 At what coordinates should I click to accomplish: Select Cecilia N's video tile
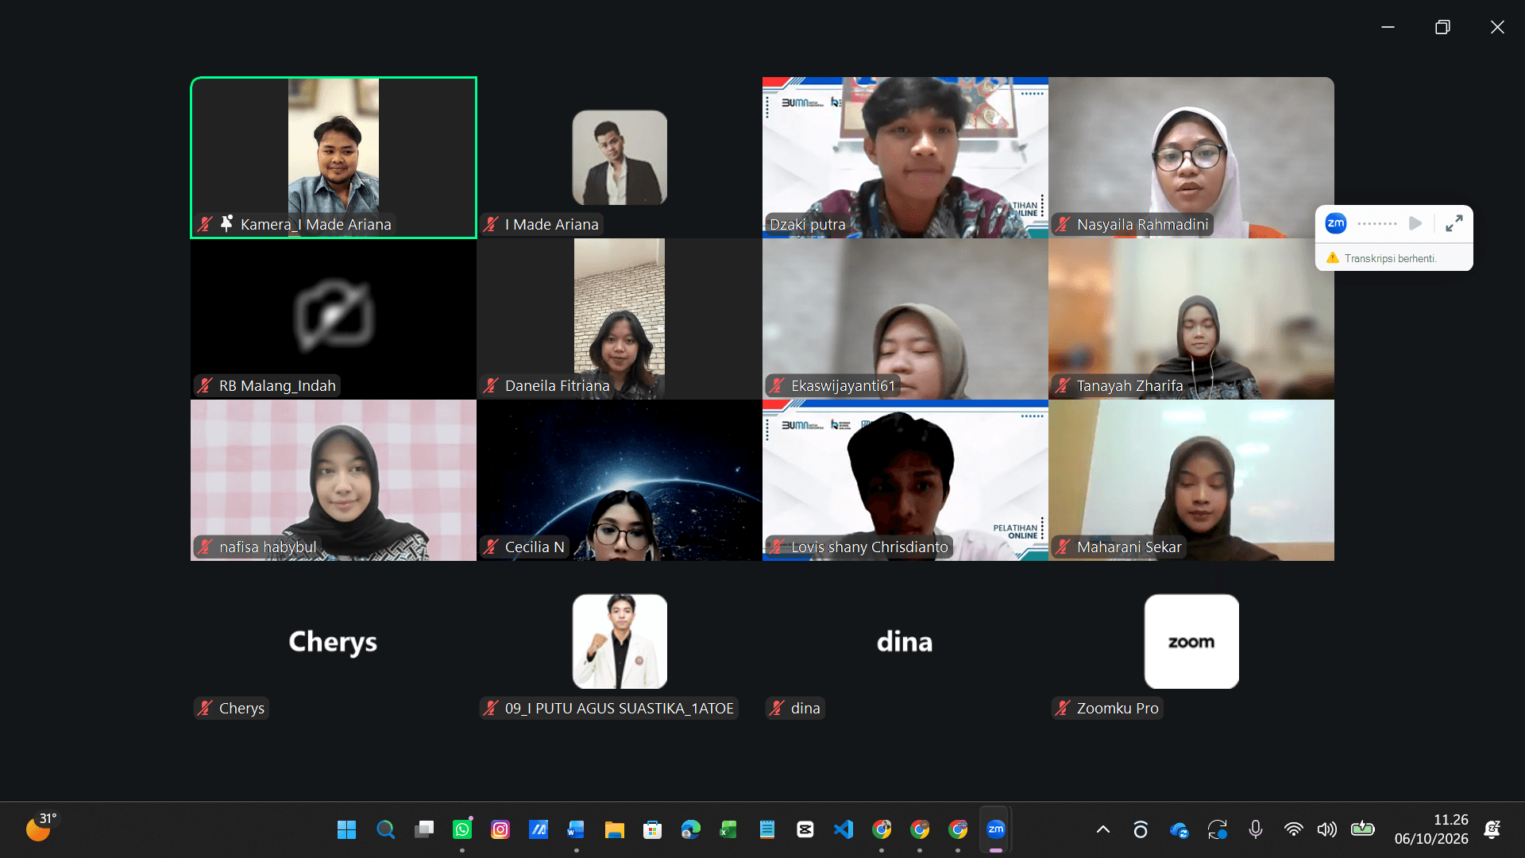[620, 480]
